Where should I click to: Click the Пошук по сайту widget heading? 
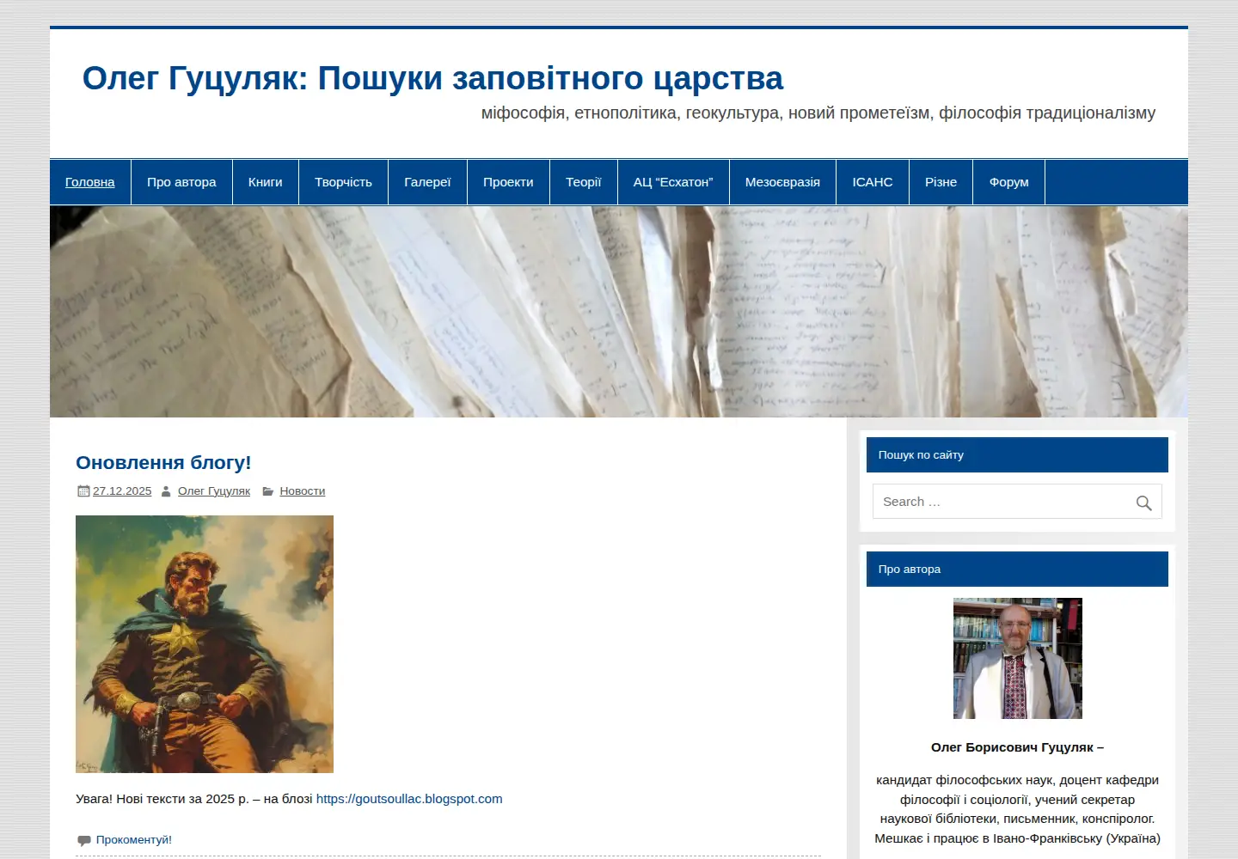(1017, 455)
